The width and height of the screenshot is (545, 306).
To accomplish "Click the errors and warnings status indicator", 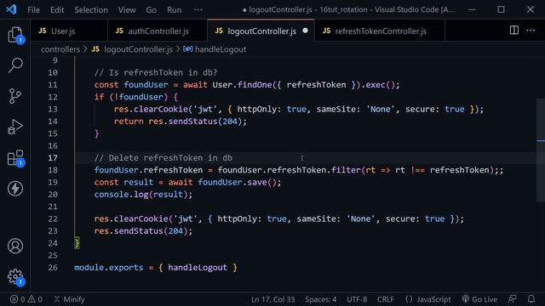I will pos(26,299).
